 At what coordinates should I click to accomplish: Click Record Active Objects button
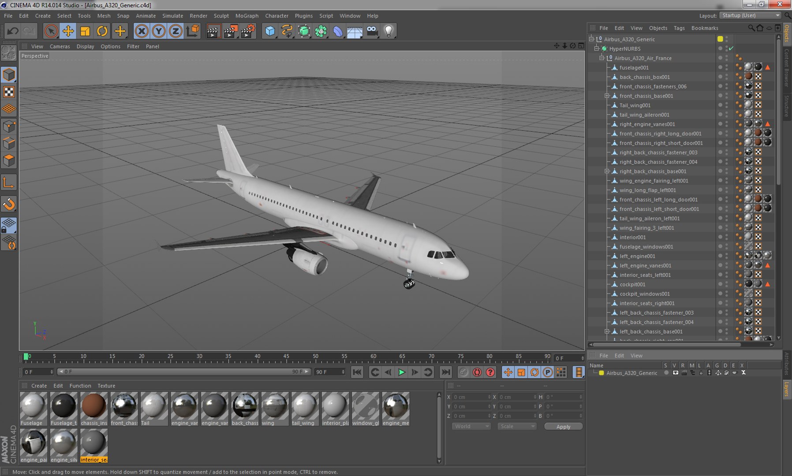(x=463, y=372)
